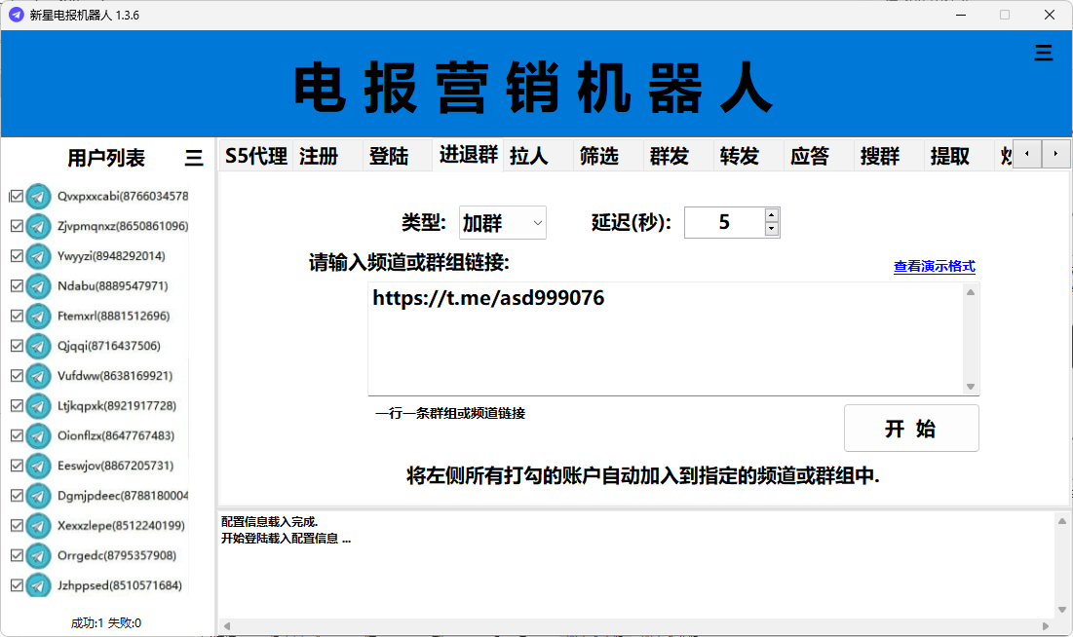Click log panel scrollbar up arrow
The height and width of the screenshot is (637, 1073).
[1062, 521]
